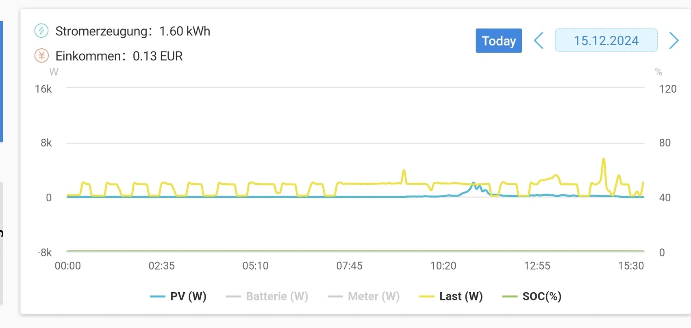Open the date picker showing 15.12.2024
This screenshot has height=328, width=691.
coord(606,41)
